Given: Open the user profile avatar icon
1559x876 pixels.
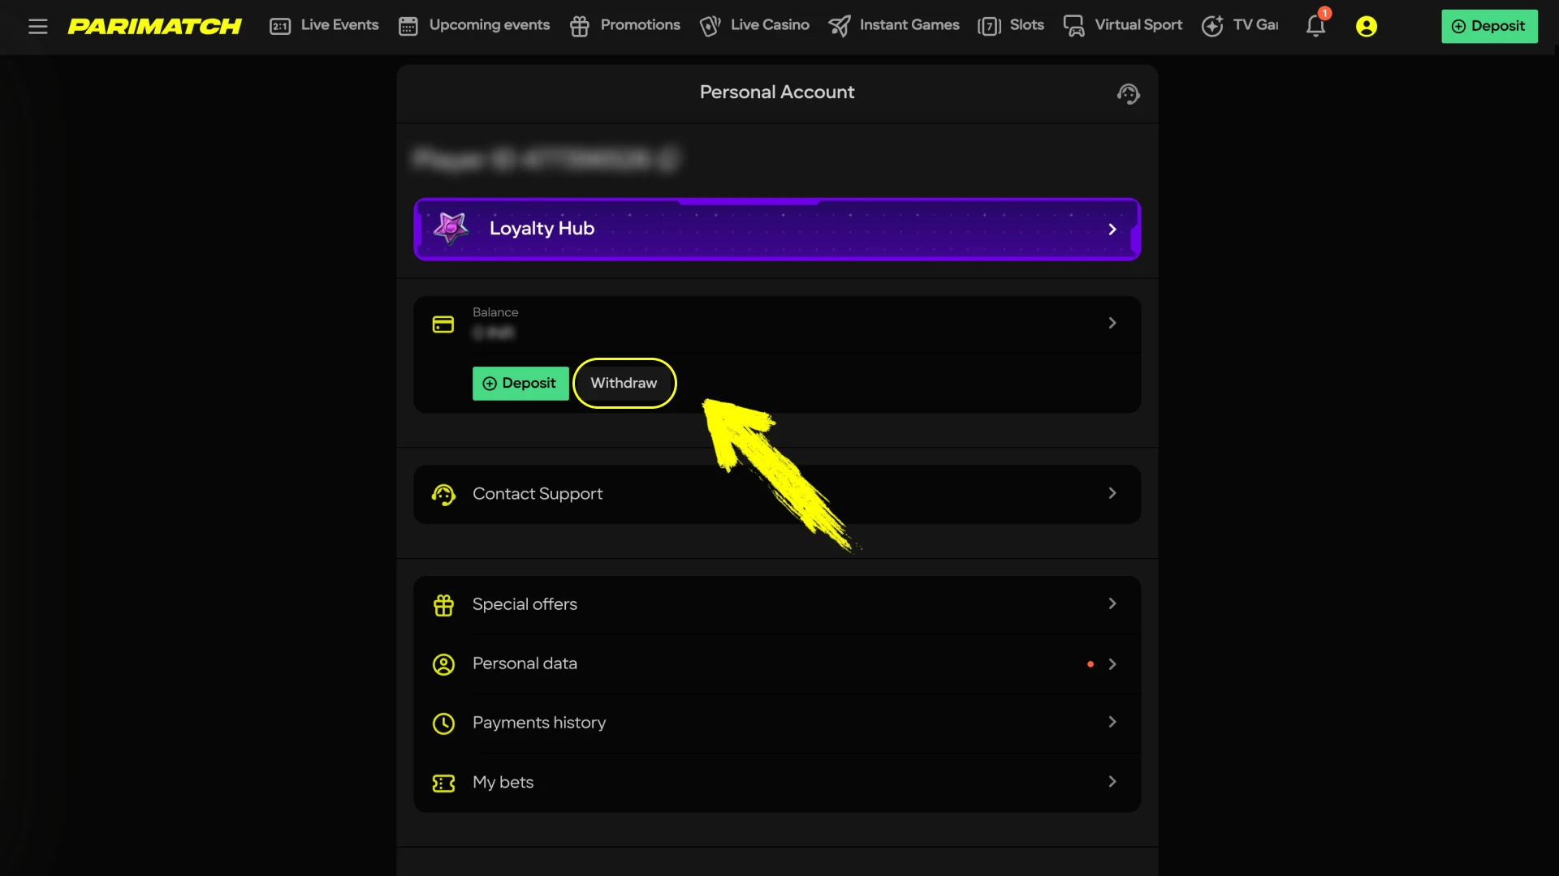Looking at the screenshot, I should coord(1366,26).
